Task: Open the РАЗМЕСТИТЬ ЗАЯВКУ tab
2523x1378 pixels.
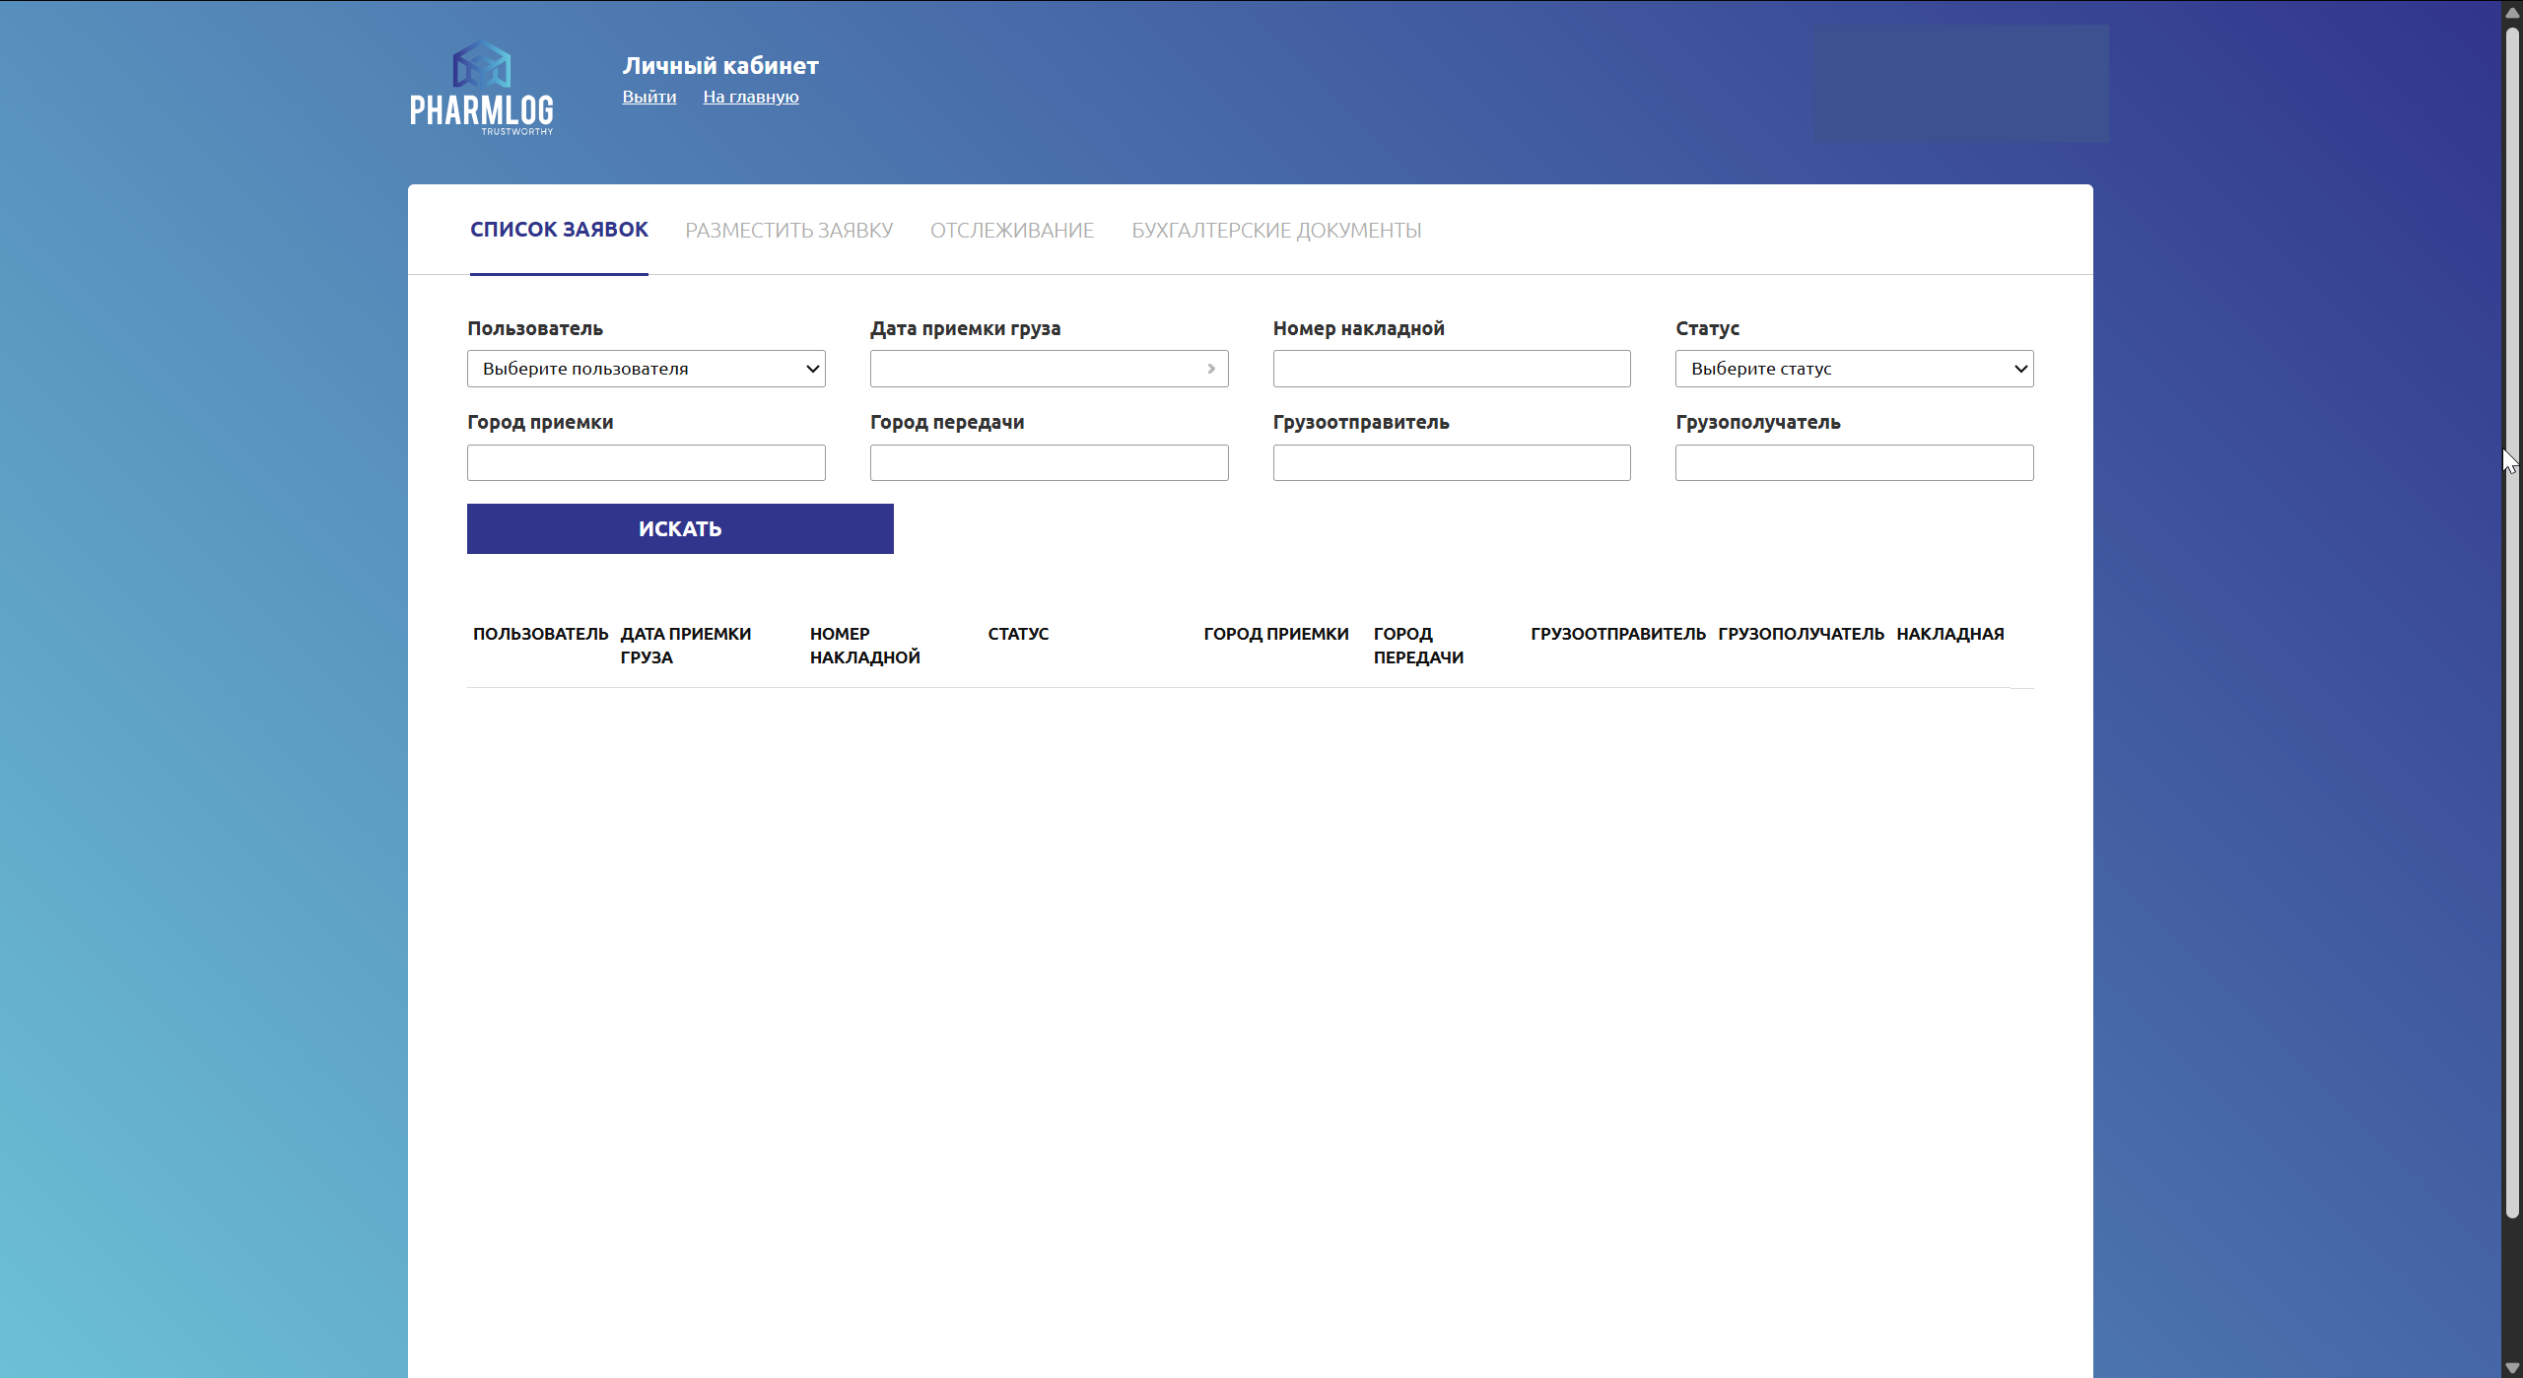Action: (x=789, y=230)
